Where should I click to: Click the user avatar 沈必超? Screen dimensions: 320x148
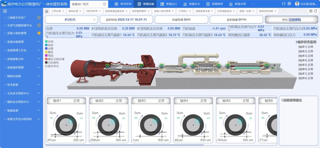(x=297, y=4)
